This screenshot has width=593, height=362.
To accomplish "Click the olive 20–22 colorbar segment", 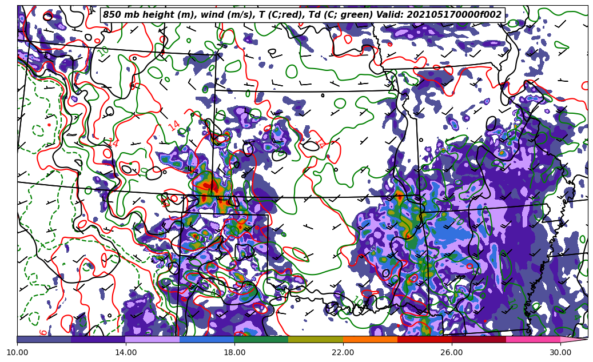I will click(316, 339).
